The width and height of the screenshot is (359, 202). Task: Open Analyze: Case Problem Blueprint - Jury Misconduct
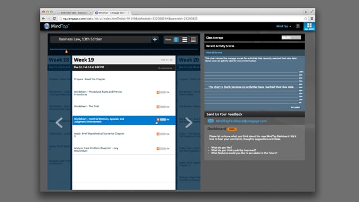96,149
